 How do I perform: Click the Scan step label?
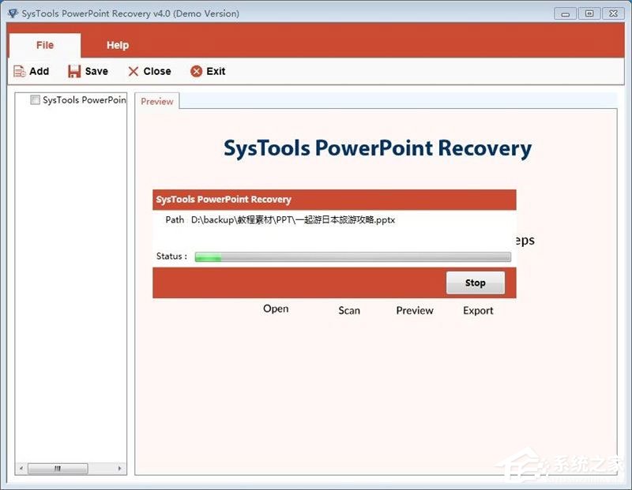pos(348,310)
